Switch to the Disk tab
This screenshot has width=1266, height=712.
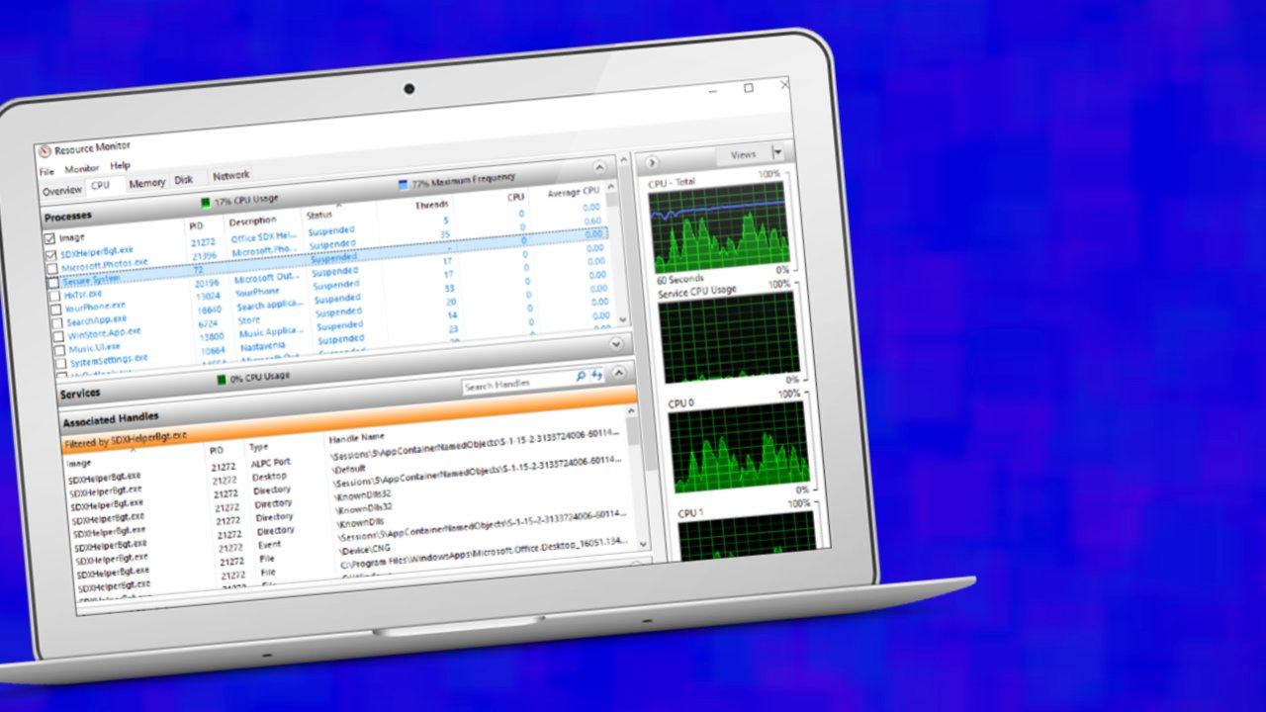point(185,180)
